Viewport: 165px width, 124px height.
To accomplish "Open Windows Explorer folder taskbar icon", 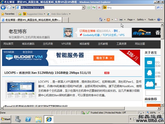I will (x=38, y=119).
